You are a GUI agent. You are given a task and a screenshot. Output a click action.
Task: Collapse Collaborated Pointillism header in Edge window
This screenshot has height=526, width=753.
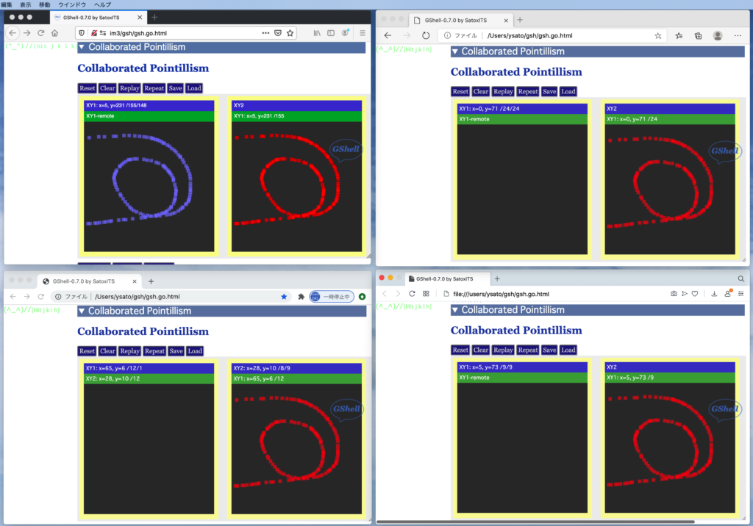pyautogui.click(x=455, y=51)
